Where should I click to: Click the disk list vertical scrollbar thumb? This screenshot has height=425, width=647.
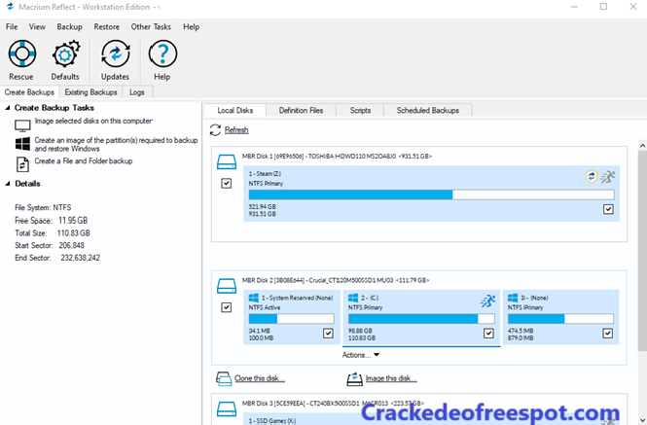[642, 251]
